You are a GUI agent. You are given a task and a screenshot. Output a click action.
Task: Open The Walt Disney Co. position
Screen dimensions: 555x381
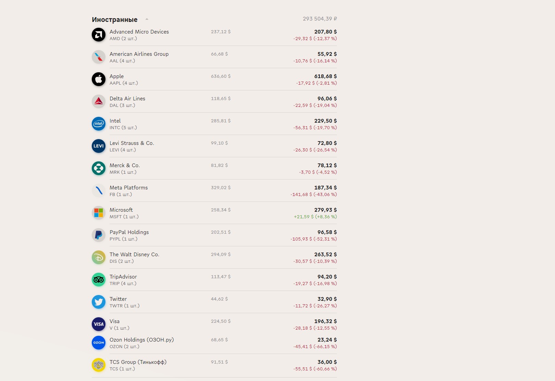pos(214,257)
